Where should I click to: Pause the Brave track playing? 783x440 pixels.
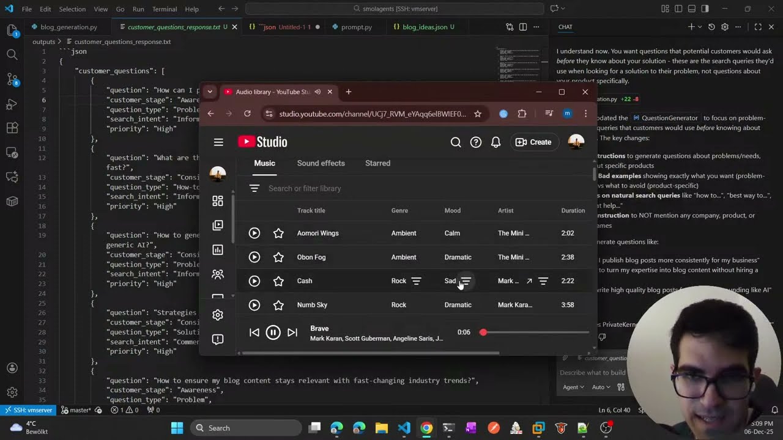point(273,332)
